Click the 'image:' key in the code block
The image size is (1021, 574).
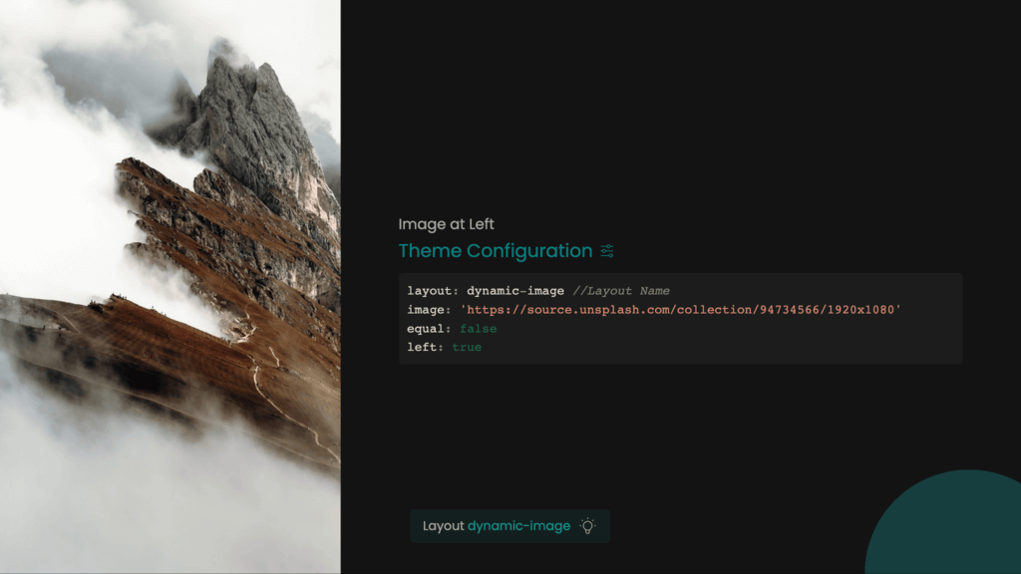(429, 310)
